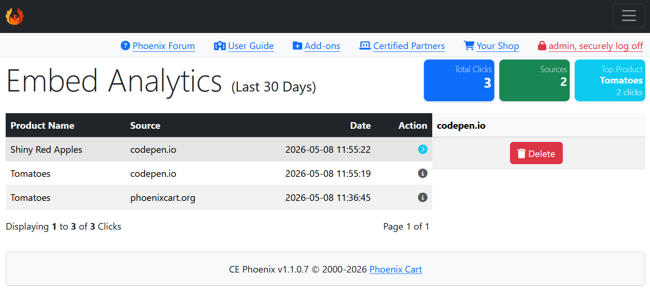The width and height of the screenshot is (650, 290).
Task: Open the User Guide link
Action: (251, 46)
